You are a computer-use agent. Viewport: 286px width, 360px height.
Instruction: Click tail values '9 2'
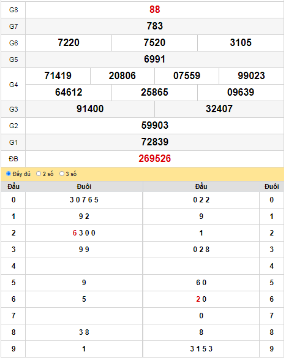84,216
